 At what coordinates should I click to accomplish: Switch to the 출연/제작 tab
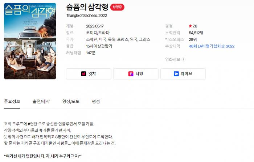click(41, 102)
